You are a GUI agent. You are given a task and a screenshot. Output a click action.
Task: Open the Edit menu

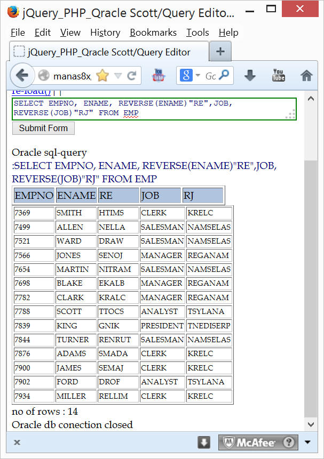click(x=43, y=33)
